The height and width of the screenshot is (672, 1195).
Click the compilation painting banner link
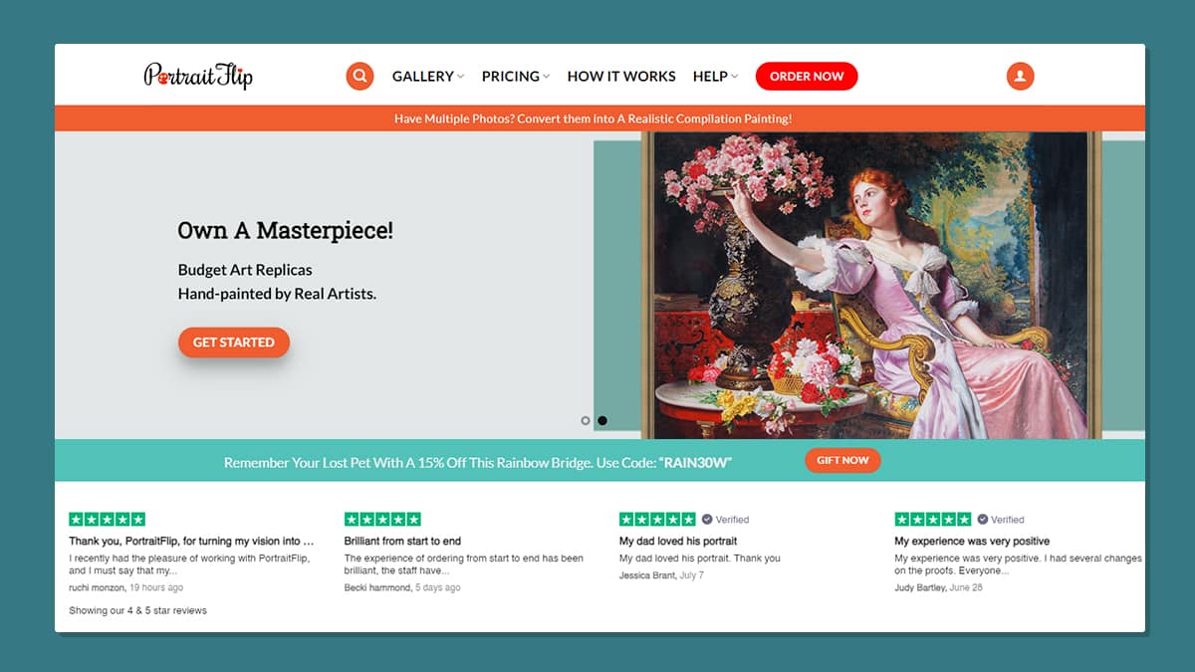(594, 118)
